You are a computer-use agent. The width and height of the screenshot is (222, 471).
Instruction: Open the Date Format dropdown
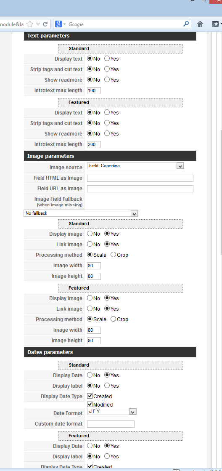point(112,412)
